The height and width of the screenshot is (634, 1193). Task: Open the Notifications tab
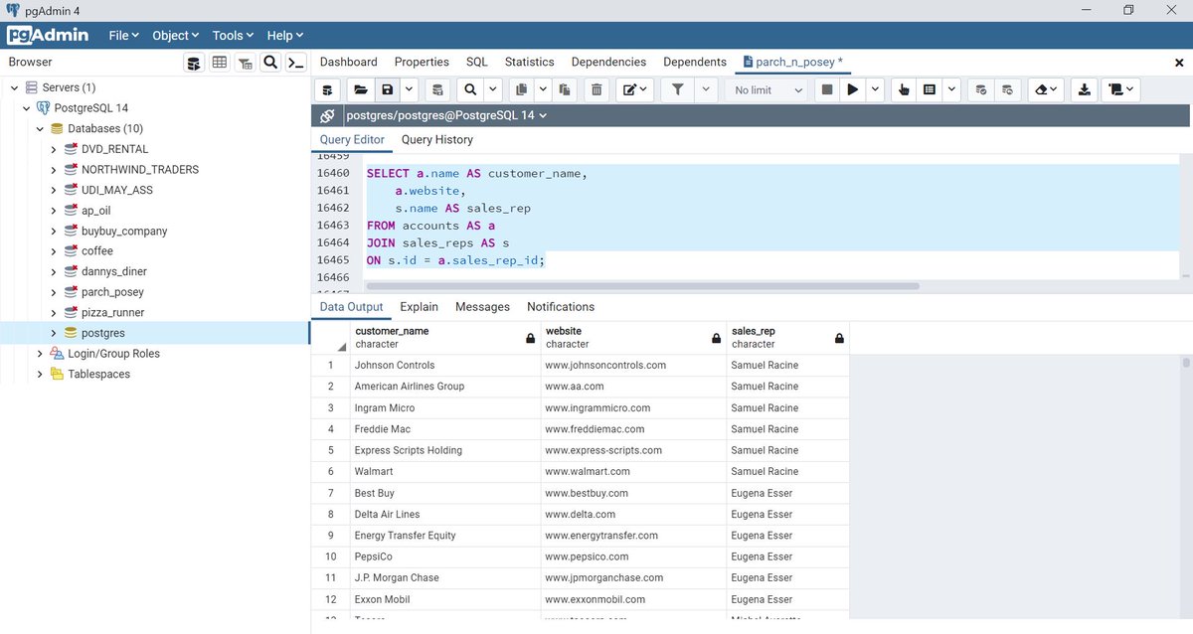click(561, 307)
